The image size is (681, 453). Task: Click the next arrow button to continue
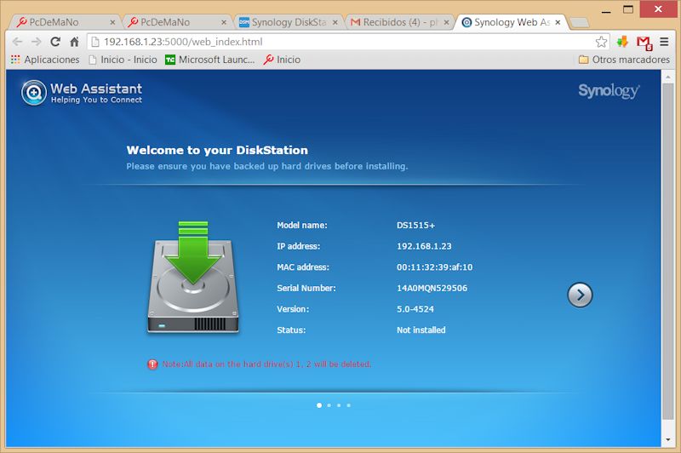(580, 295)
